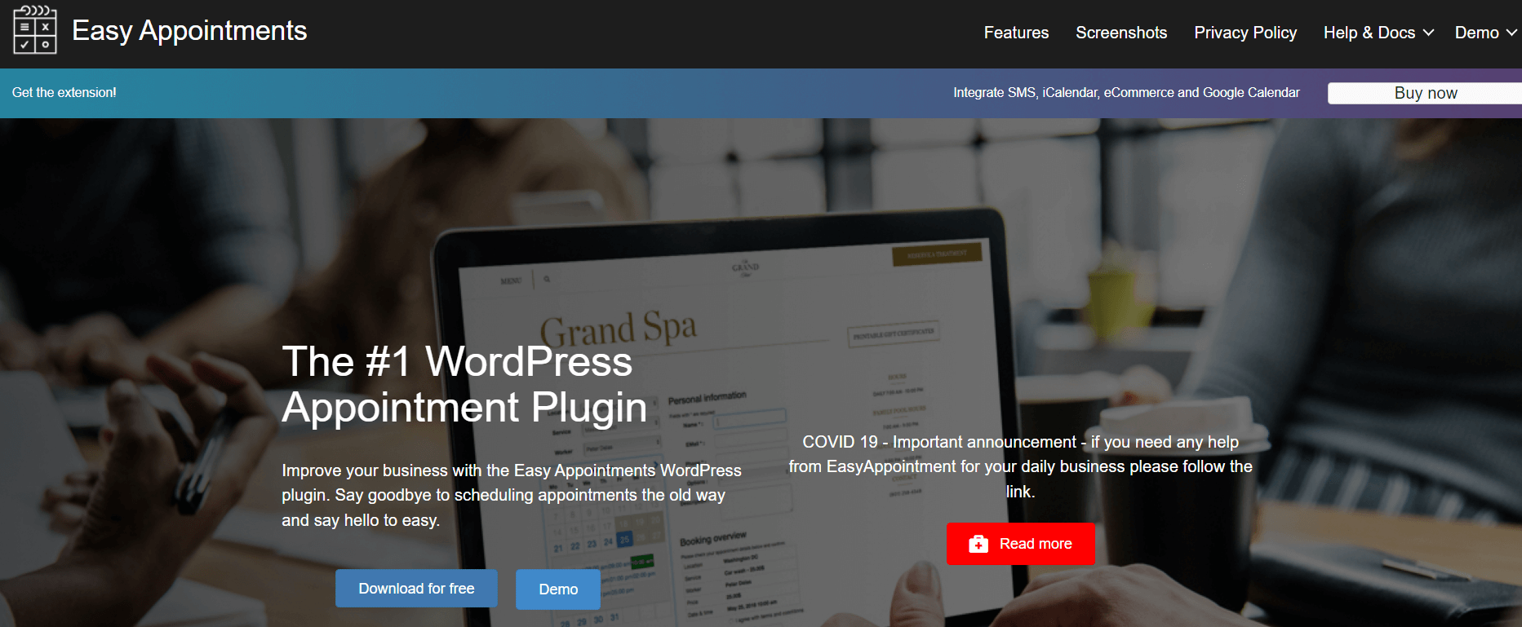Open the Demo menu in the navigation
The image size is (1522, 627).
pyautogui.click(x=1476, y=33)
